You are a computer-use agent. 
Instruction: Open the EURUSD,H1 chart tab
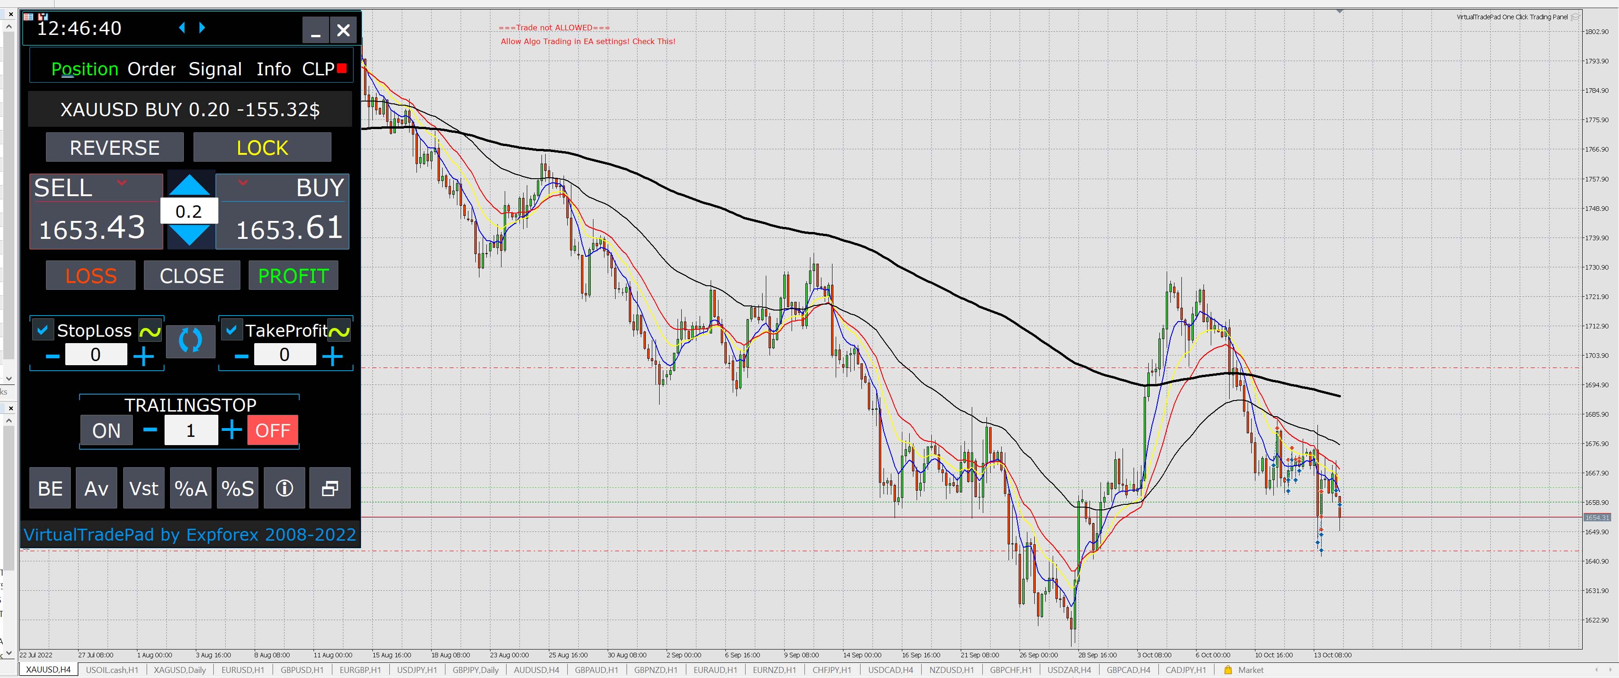243,670
